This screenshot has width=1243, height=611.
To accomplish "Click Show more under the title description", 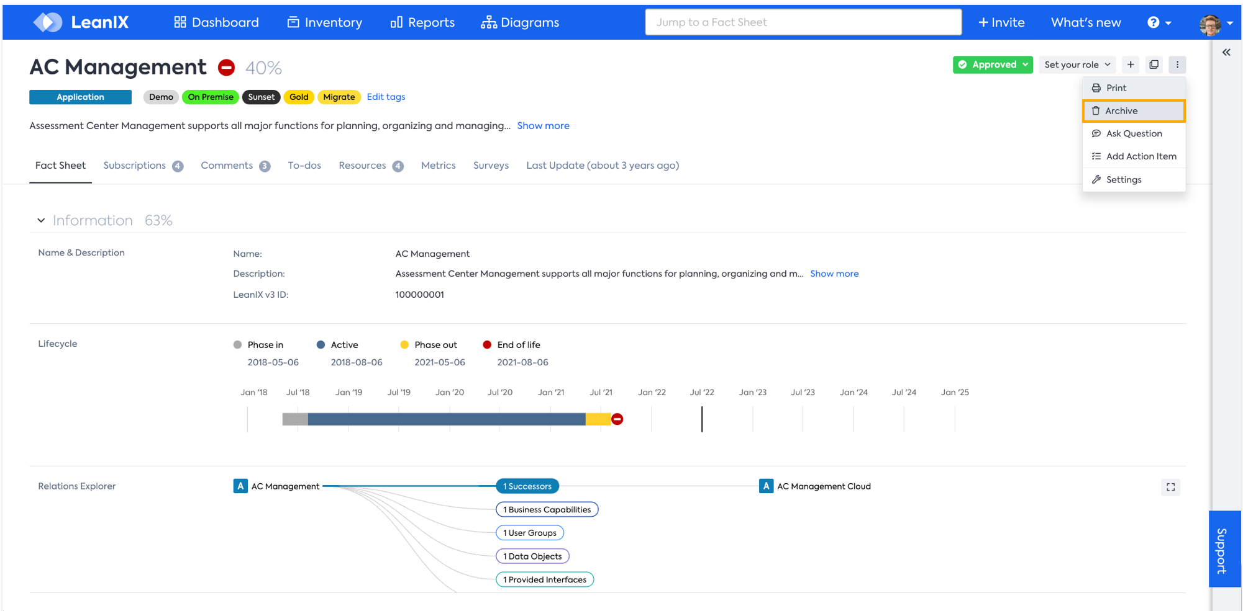I will coord(544,126).
